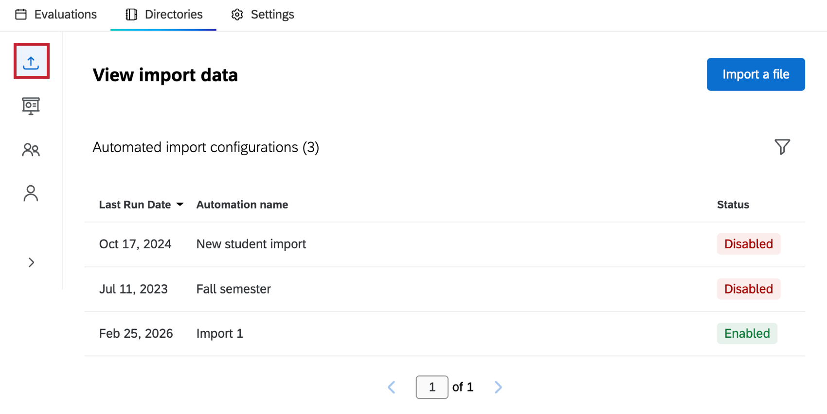Click the book icon beside Directories
Screen dimensions: 827x414
point(131,15)
